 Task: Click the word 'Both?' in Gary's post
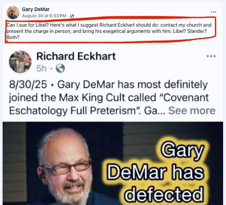(x=13, y=37)
